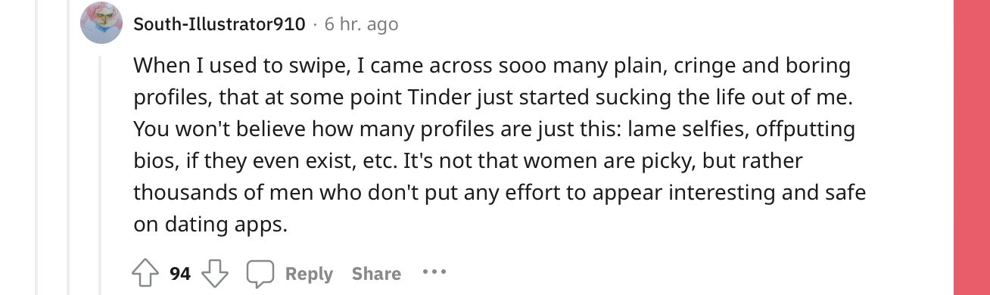The height and width of the screenshot is (295, 990).
Task: Click the first line starting "When I used to swipe"
Action: [492, 67]
